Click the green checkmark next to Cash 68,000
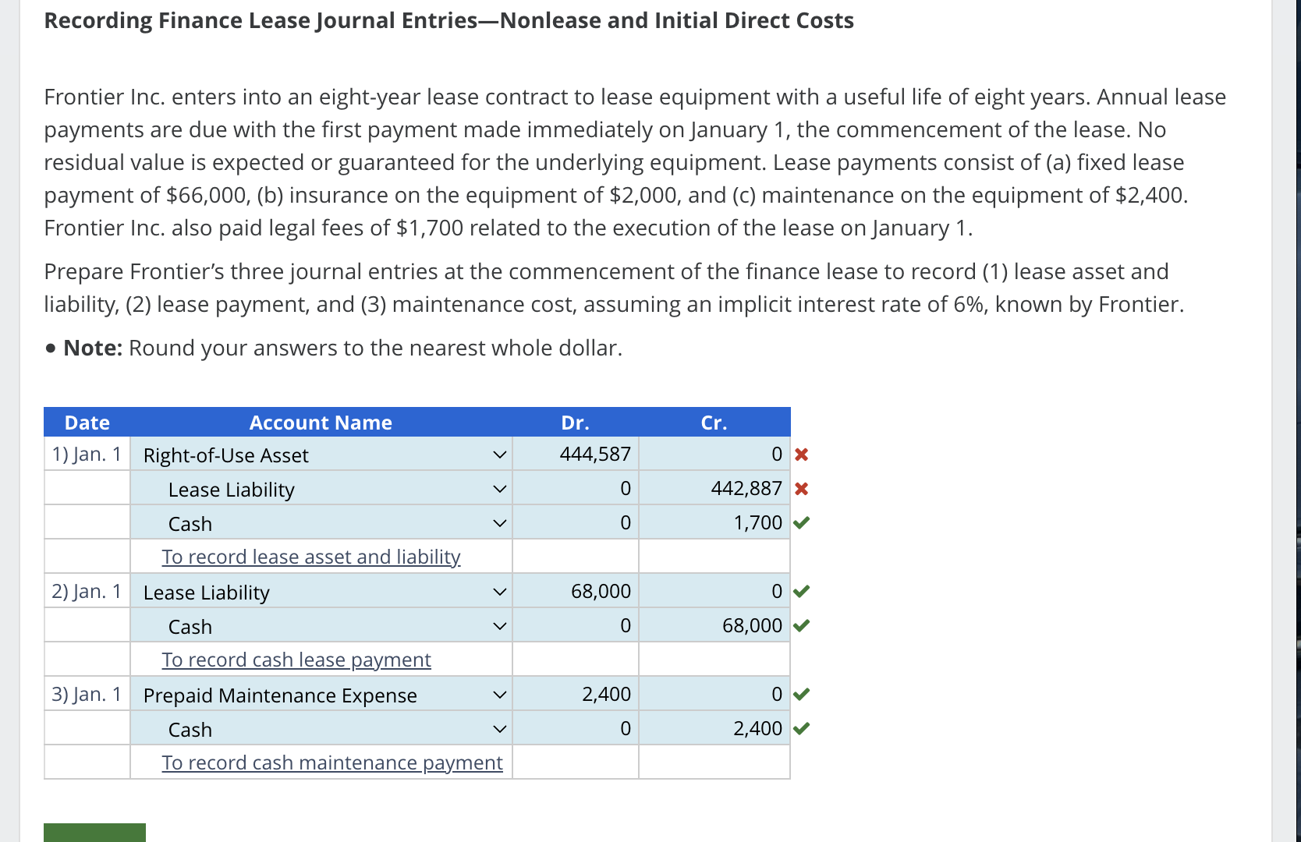This screenshot has width=1301, height=842. click(x=803, y=625)
